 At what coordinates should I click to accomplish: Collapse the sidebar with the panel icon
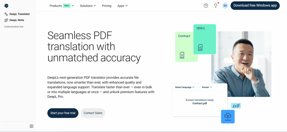[x=31, y=126]
